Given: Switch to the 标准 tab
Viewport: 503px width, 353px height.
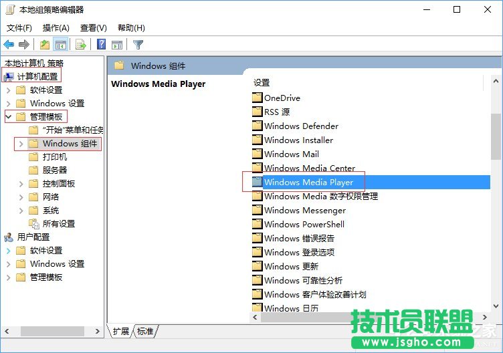Looking at the screenshot, I should (145, 331).
